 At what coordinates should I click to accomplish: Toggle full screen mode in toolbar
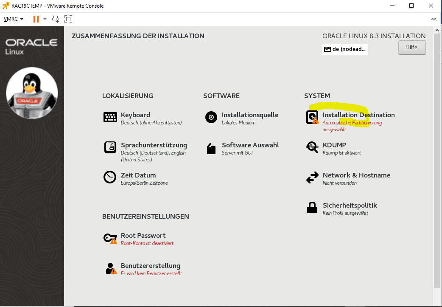pyautogui.click(x=68, y=19)
